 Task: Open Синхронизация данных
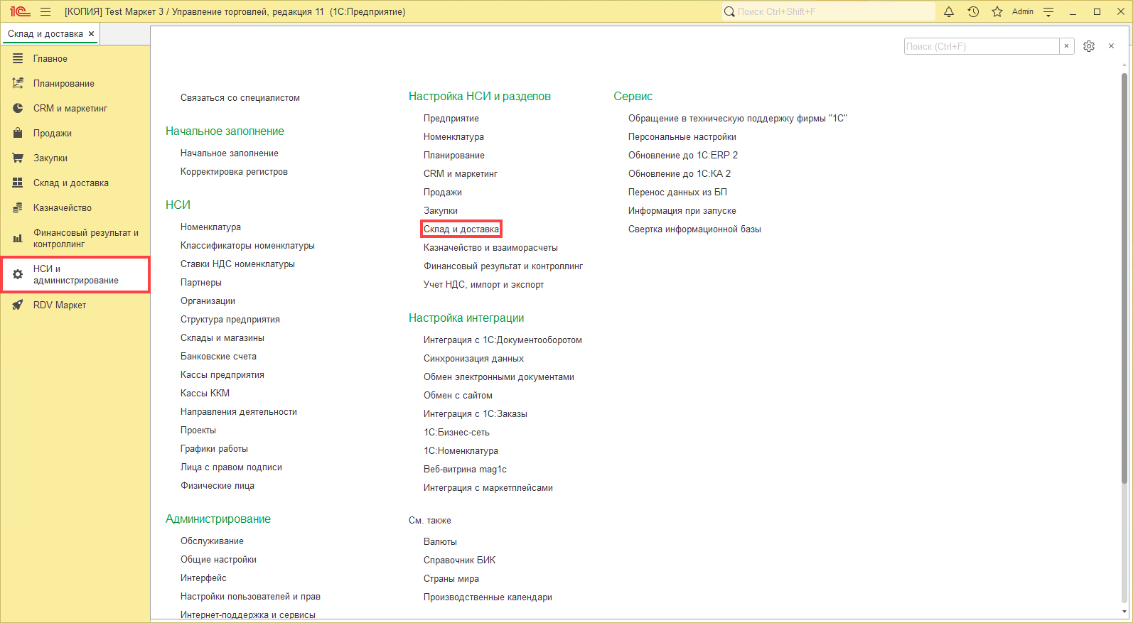[x=473, y=358]
